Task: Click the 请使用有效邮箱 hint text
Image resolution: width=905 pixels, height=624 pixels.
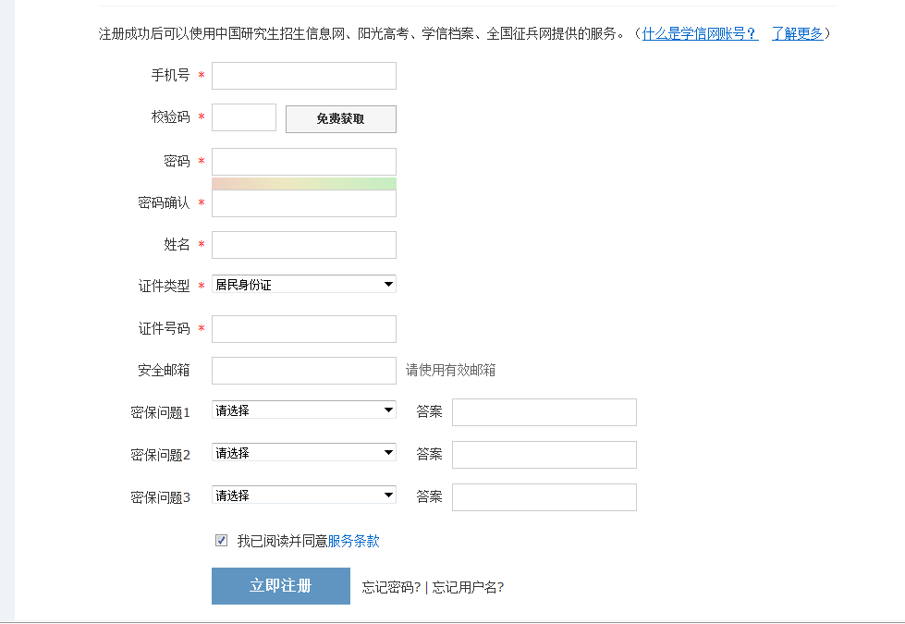Action: point(450,370)
